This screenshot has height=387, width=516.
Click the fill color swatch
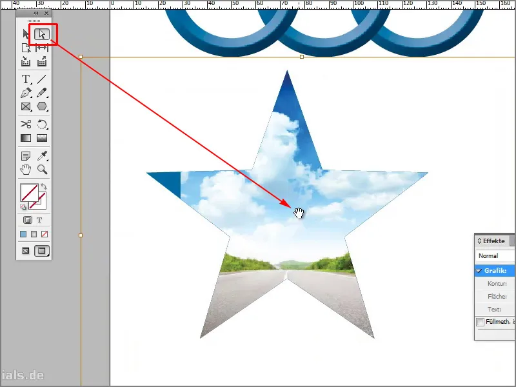30,192
